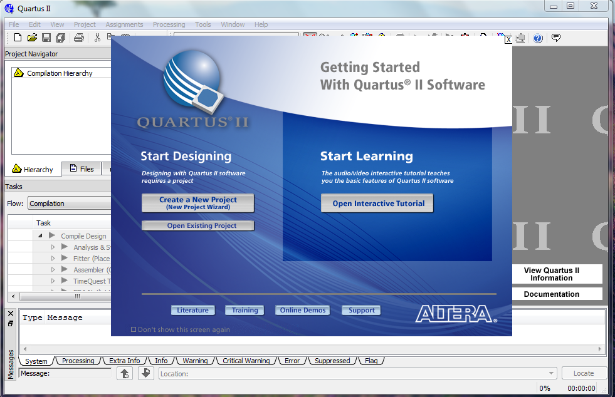Click the previous message up arrow button

point(125,373)
